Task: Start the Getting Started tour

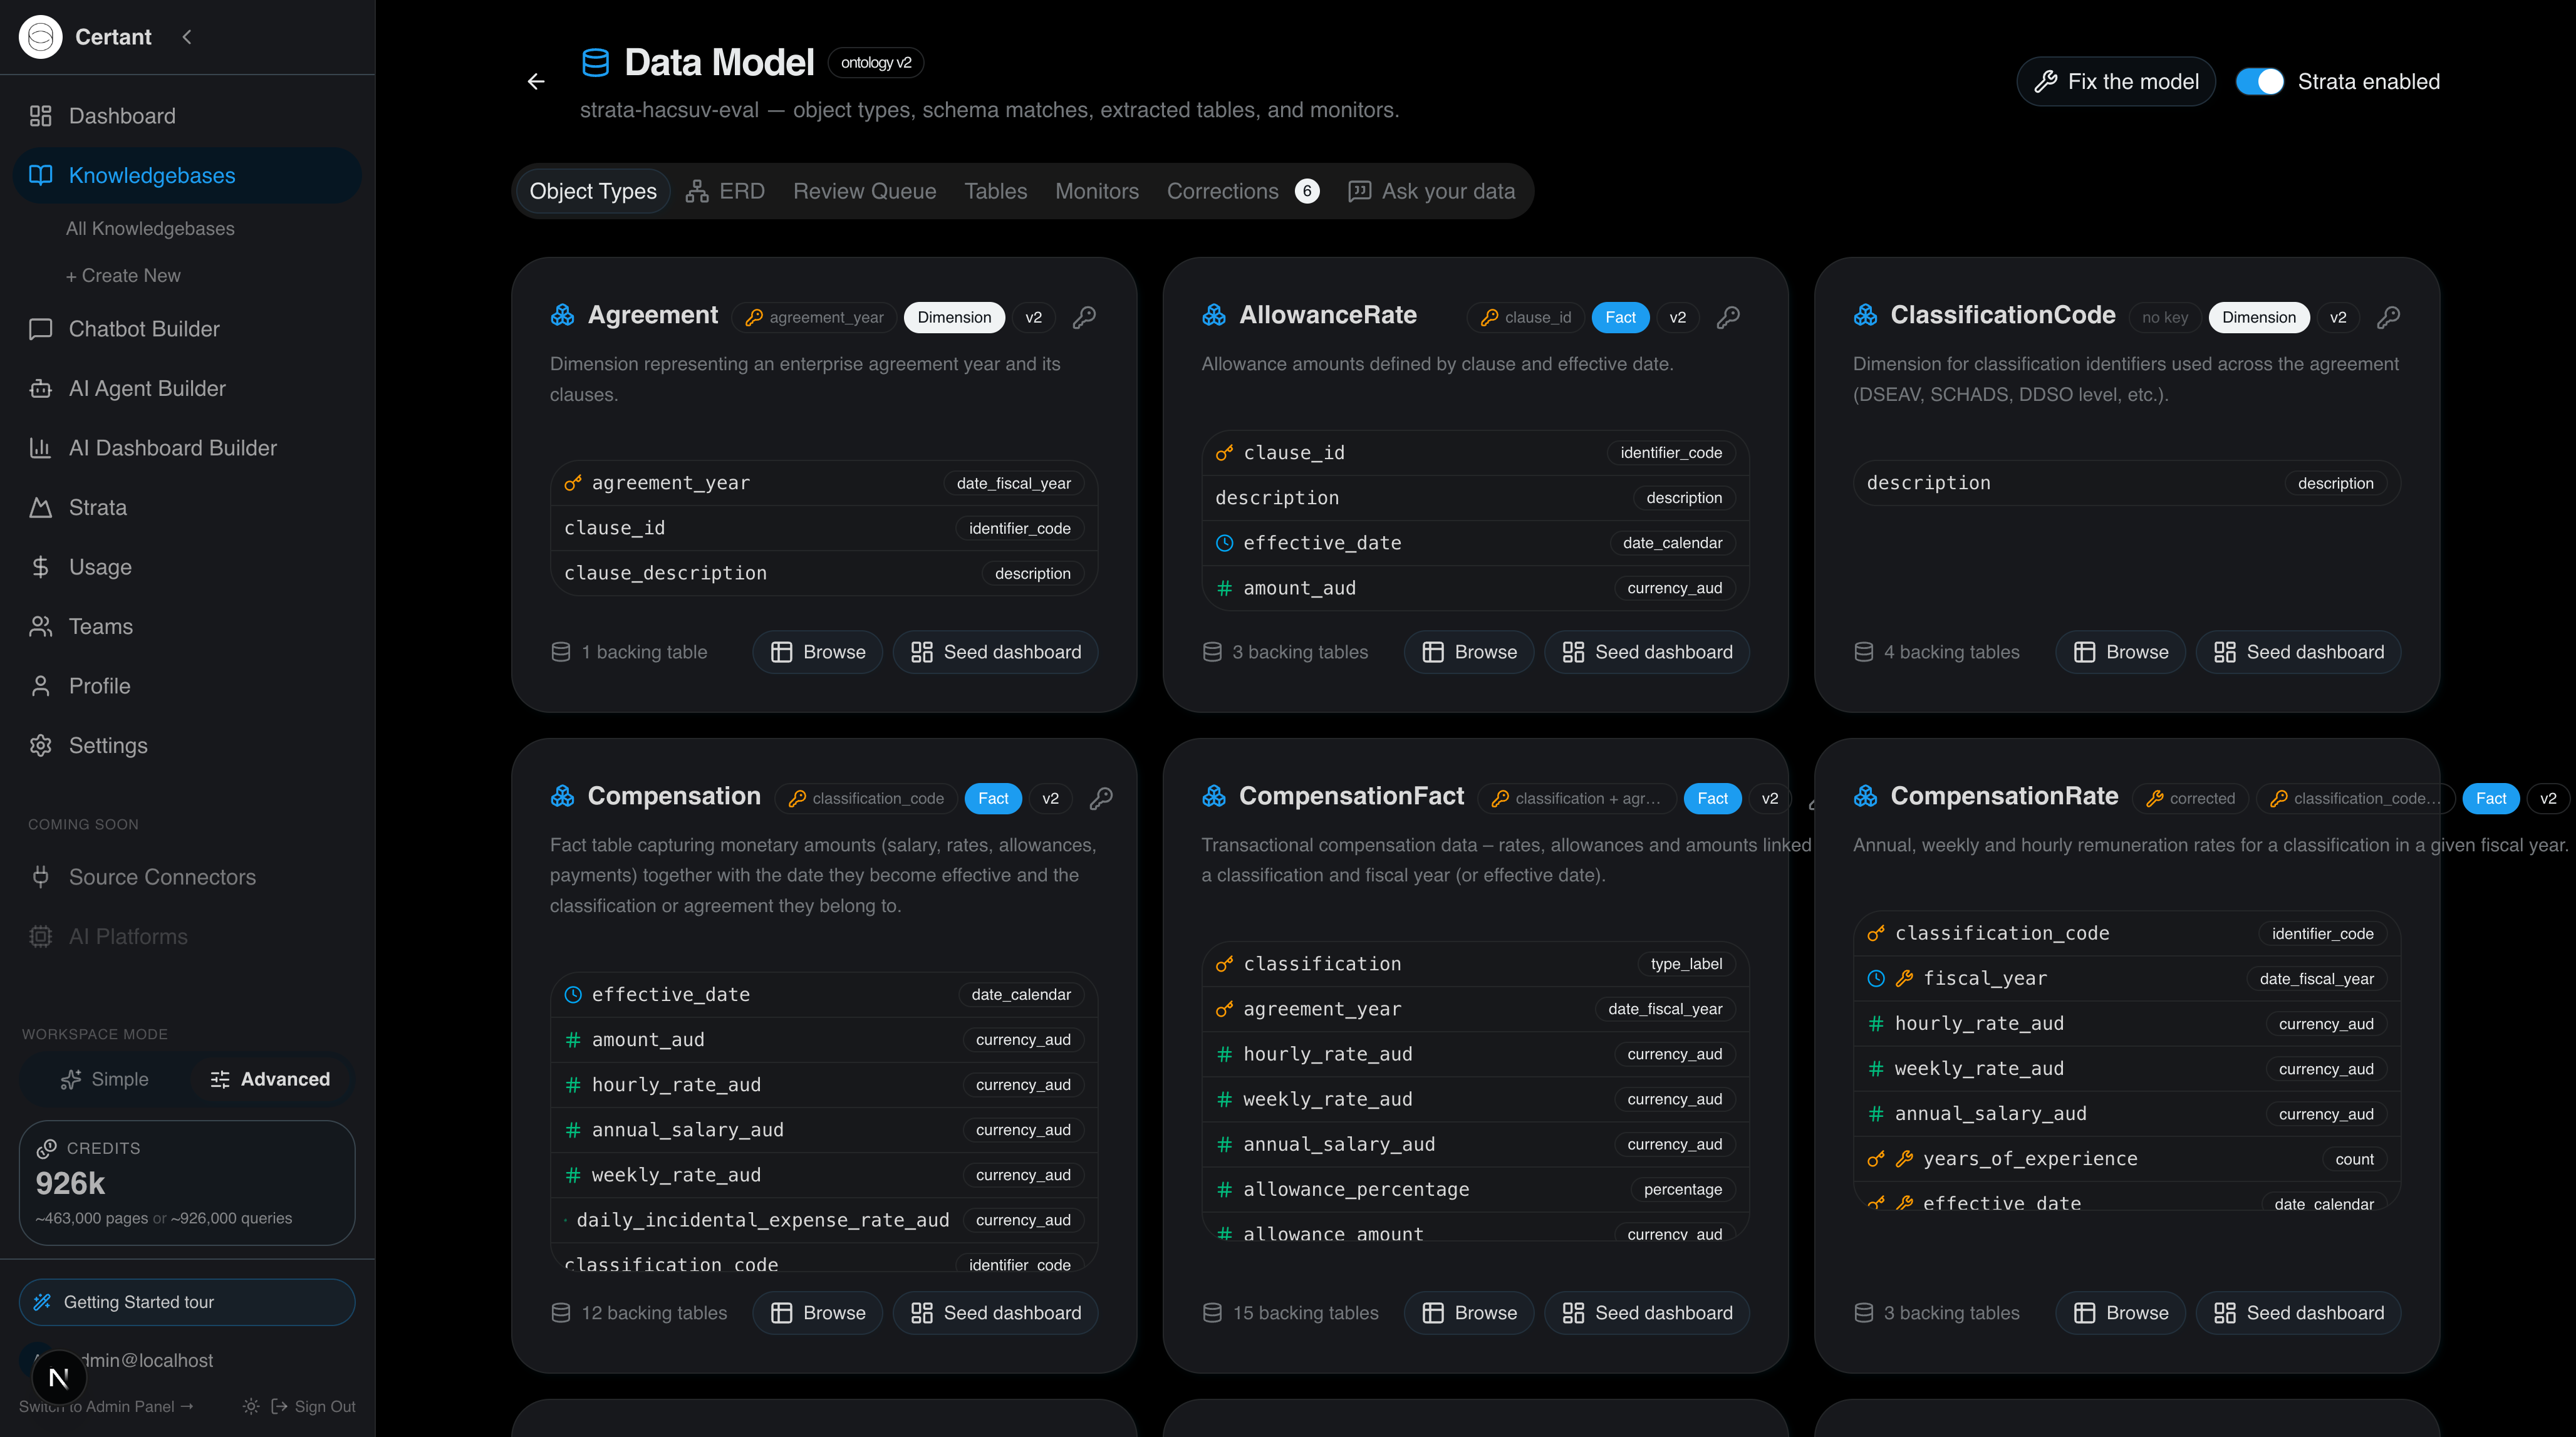Action: (x=187, y=1302)
